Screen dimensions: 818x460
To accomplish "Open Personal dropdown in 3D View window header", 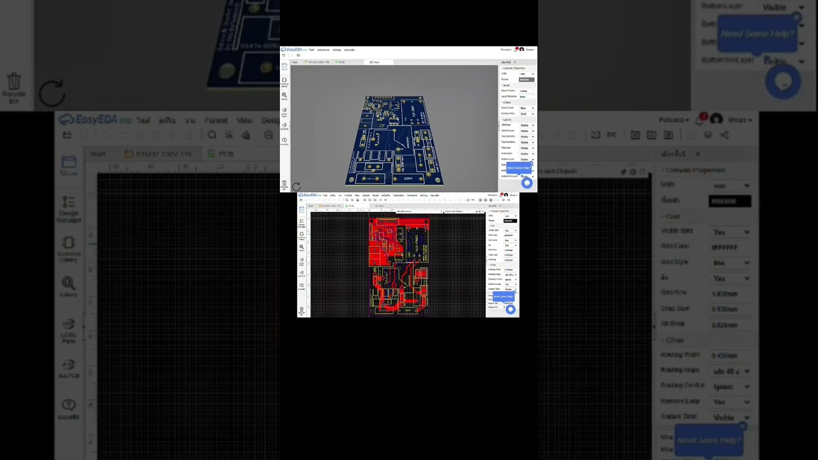I will pos(506,49).
